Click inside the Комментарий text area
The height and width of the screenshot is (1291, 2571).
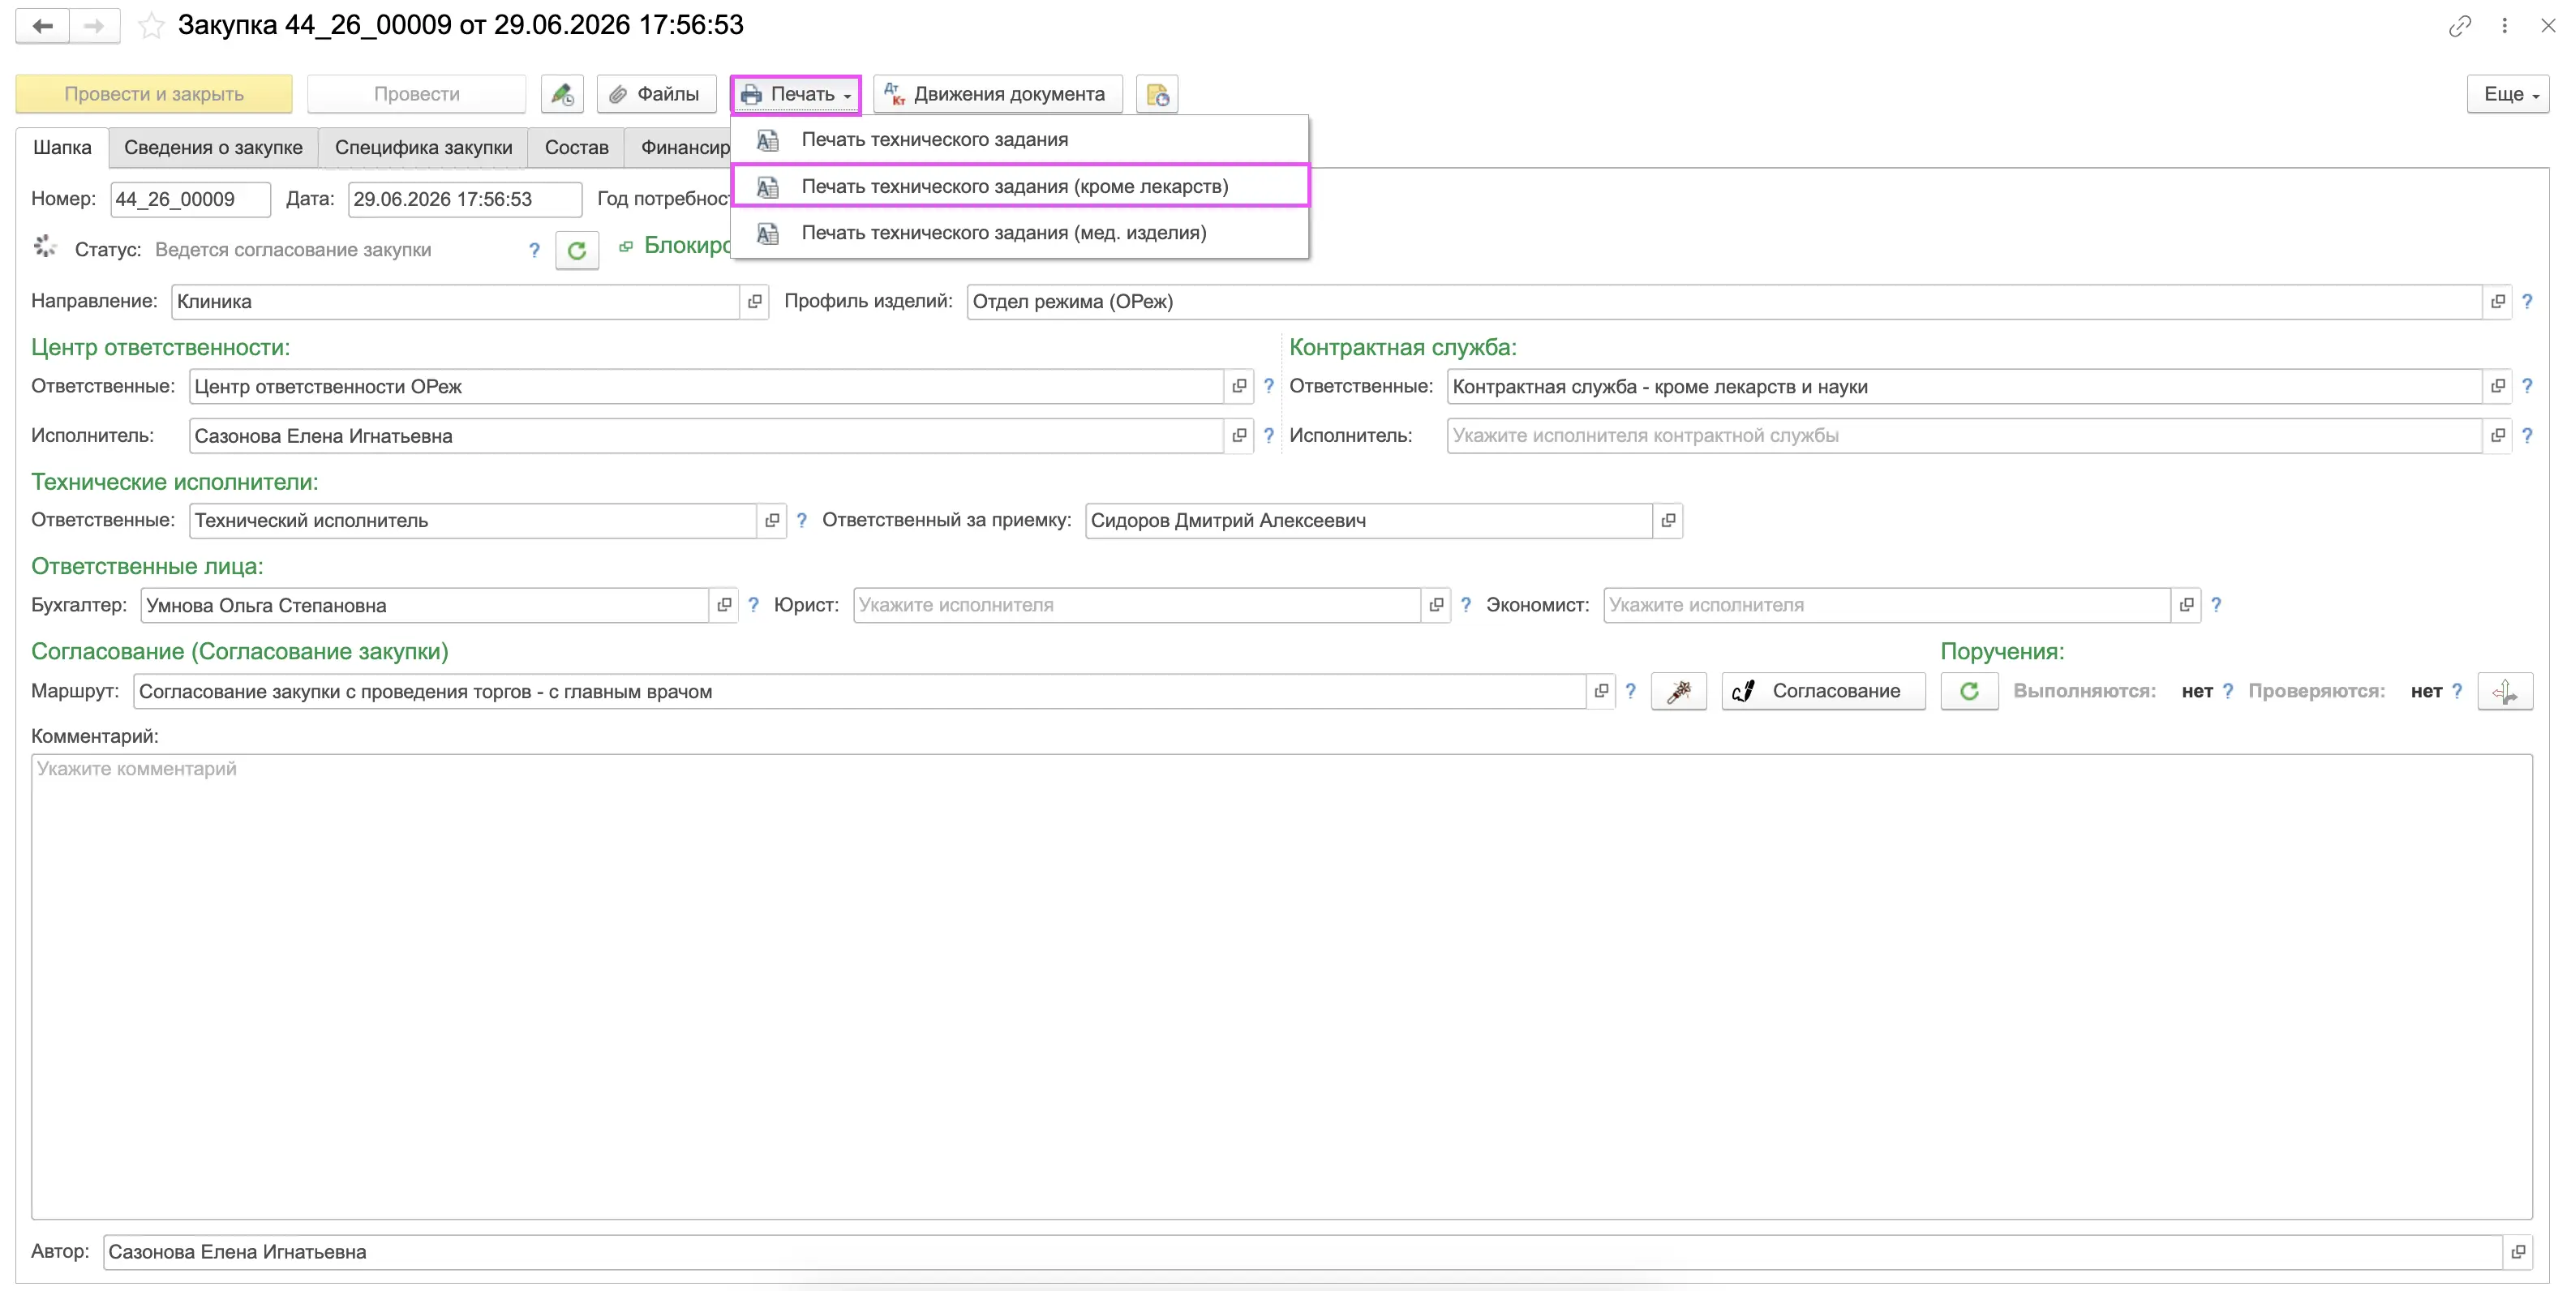pyautogui.click(x=1281, y=987)
